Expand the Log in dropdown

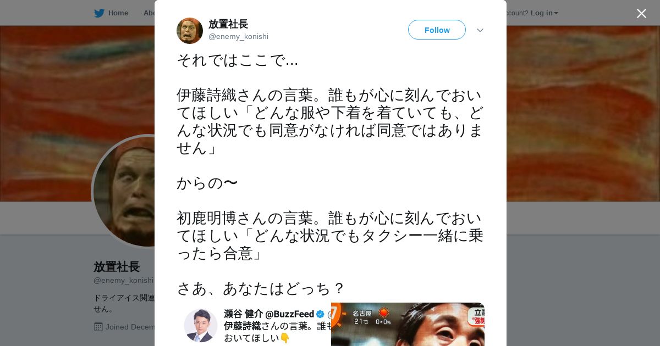(544, 13)
